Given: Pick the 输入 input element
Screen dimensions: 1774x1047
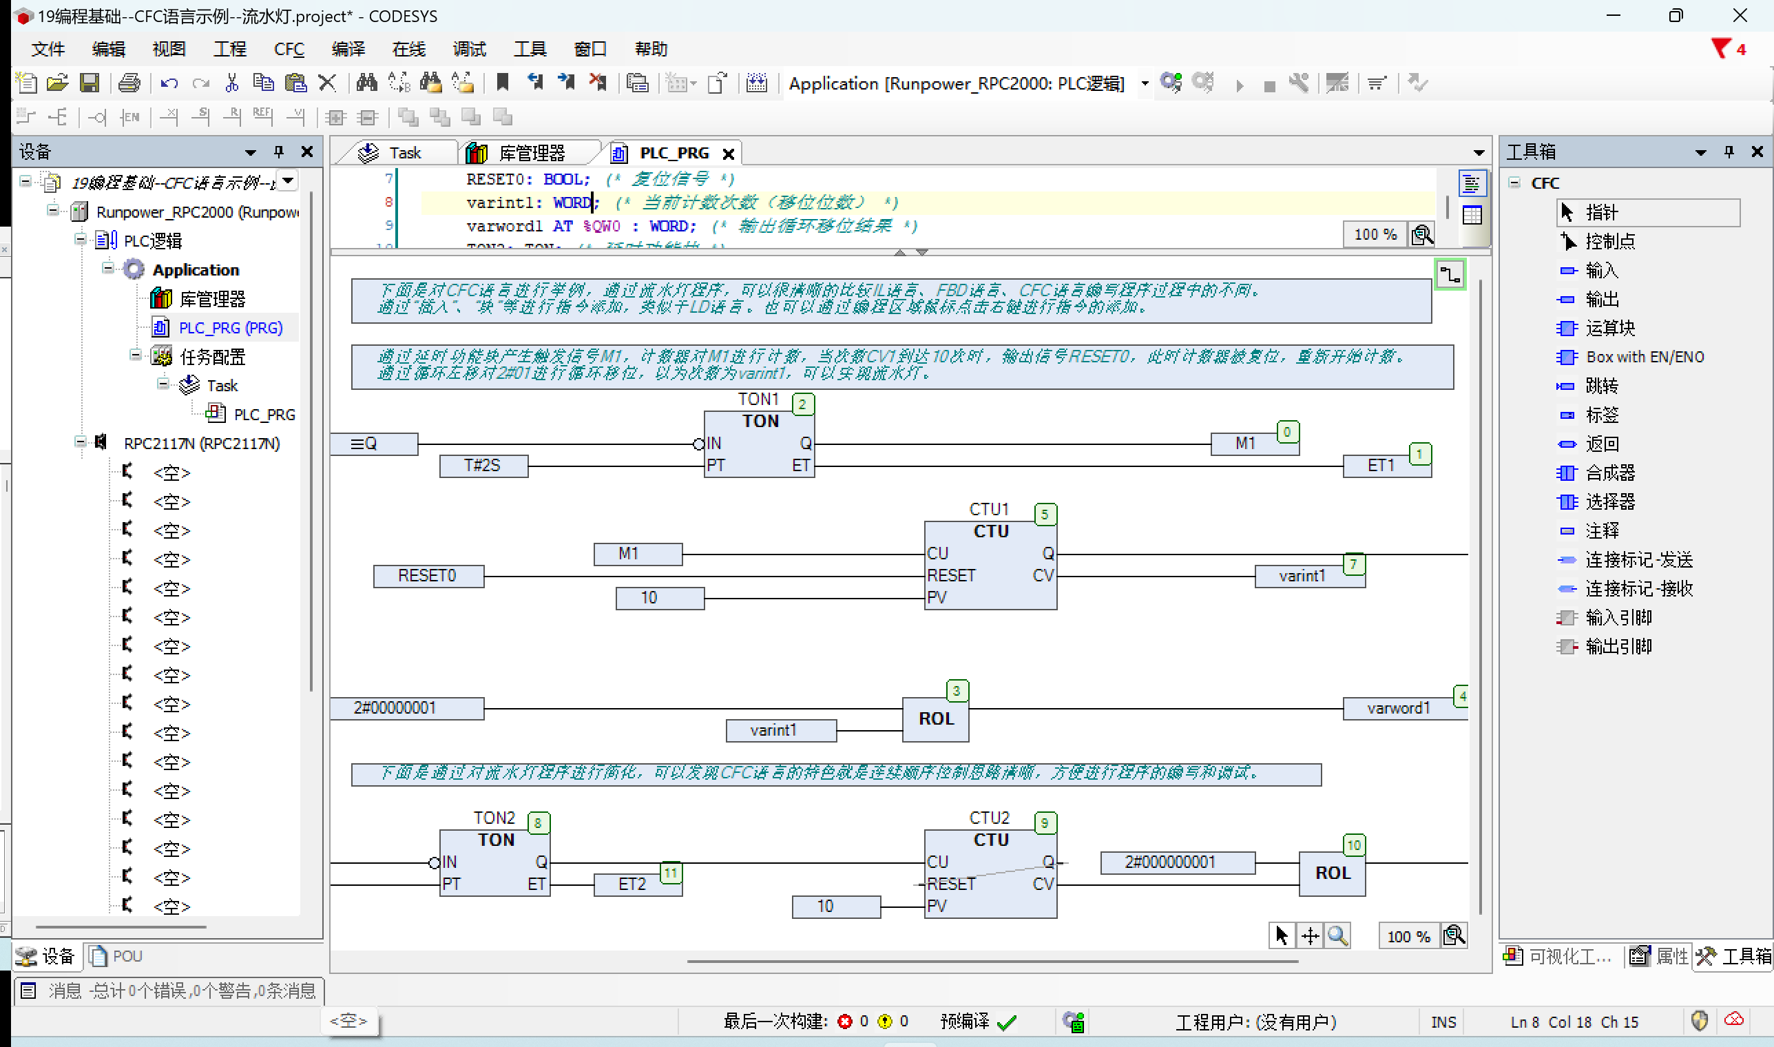Looking at the screenshot, I should 1589,270.
